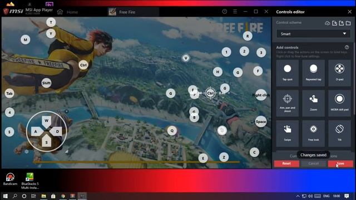The image size is (356, 200).
Task: Add an Aim, pan and shoot control
Action: [x=287, y=103]
